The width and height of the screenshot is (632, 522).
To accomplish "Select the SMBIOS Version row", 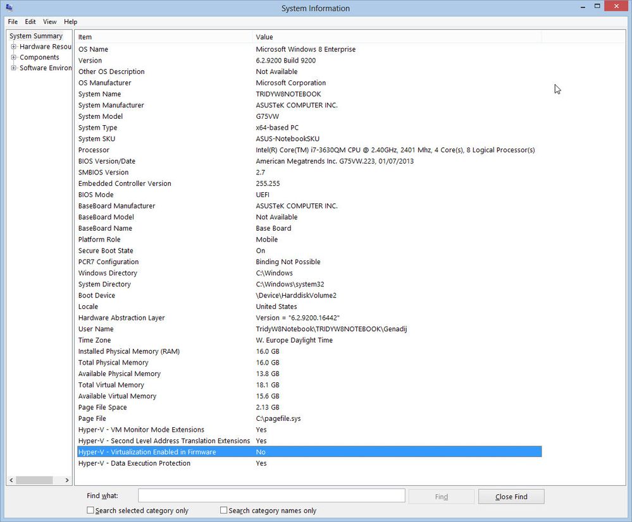I will tap(309, 173).
